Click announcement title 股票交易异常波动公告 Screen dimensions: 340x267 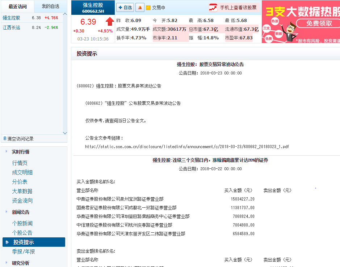[x=210, y=64]
